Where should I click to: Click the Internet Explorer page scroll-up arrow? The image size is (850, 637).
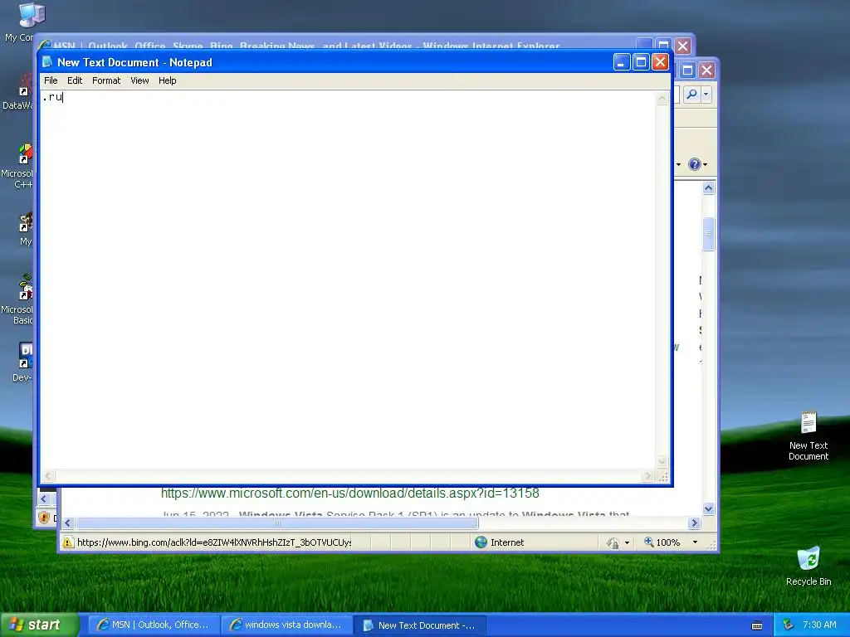pyautogui.click(x=708, y=188)
